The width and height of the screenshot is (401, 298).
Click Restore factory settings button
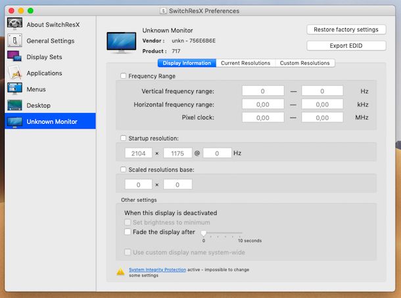pos(345,30)
